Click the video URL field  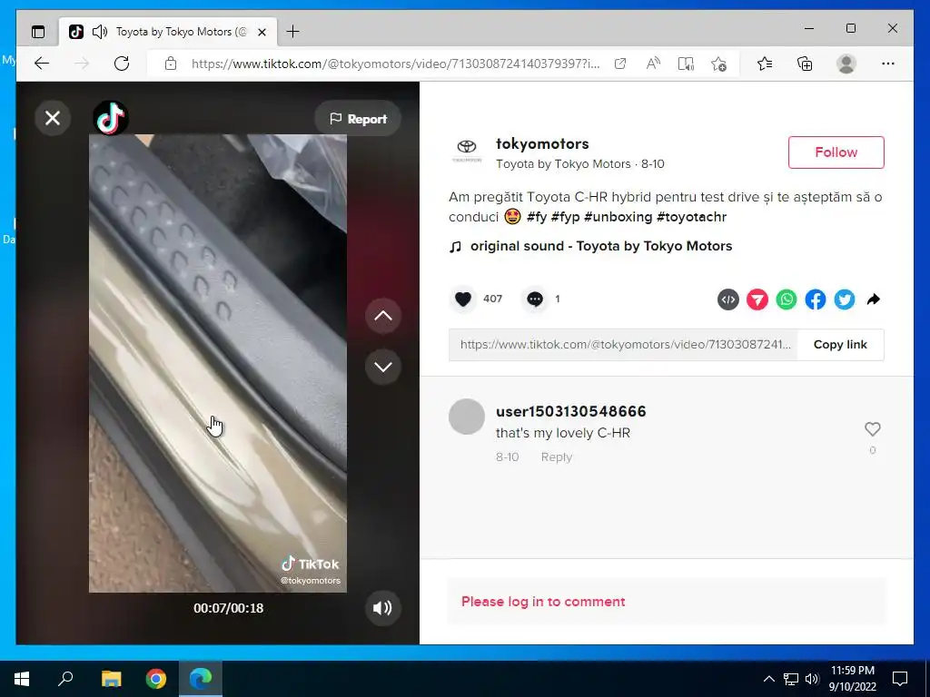click(624, 344)
